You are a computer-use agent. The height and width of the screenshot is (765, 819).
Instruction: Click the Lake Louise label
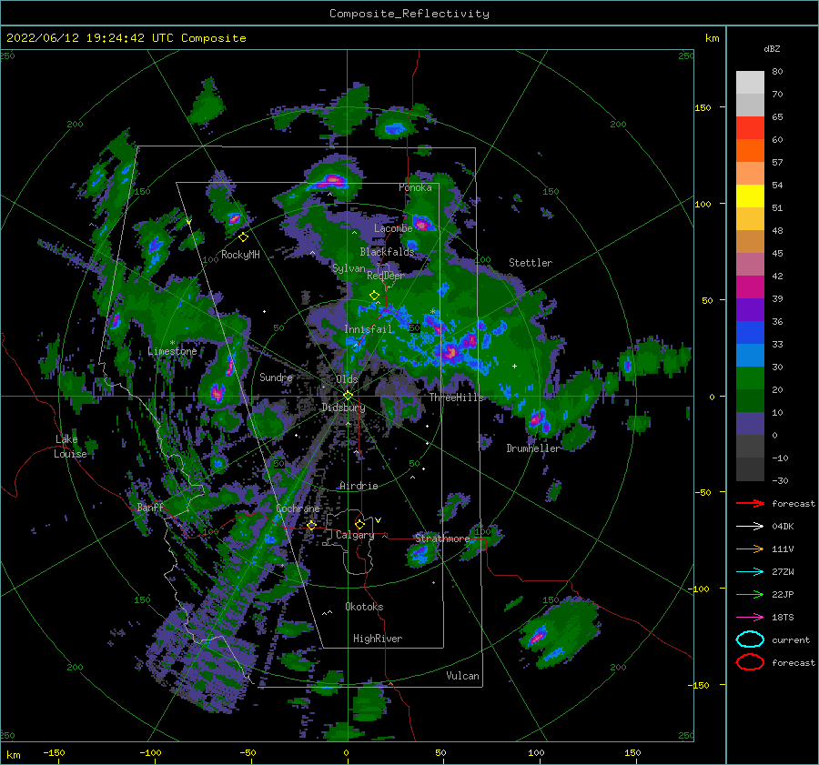[x=70, y=447]
